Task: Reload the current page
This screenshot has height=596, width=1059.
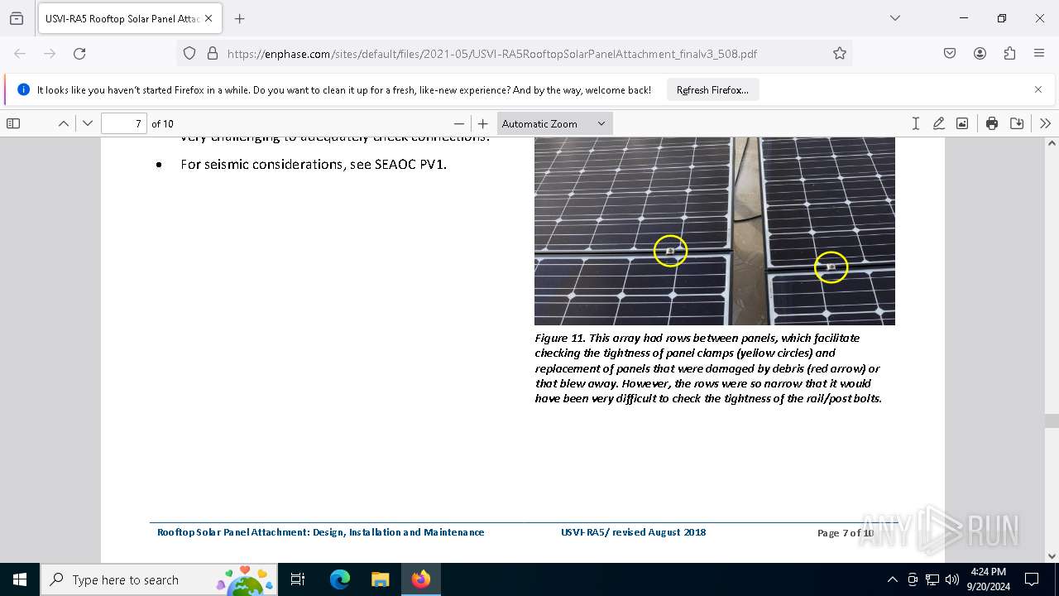Action: coord(79,53)
